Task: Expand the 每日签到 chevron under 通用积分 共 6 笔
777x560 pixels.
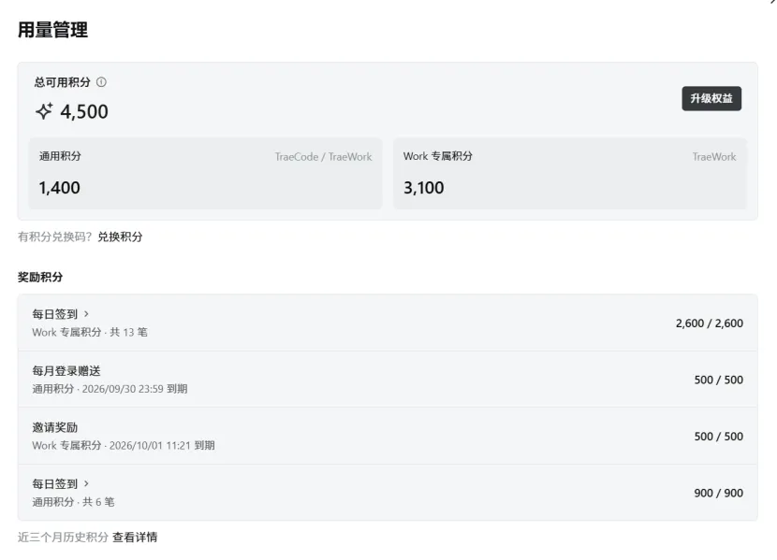Action: click(86, 483)
